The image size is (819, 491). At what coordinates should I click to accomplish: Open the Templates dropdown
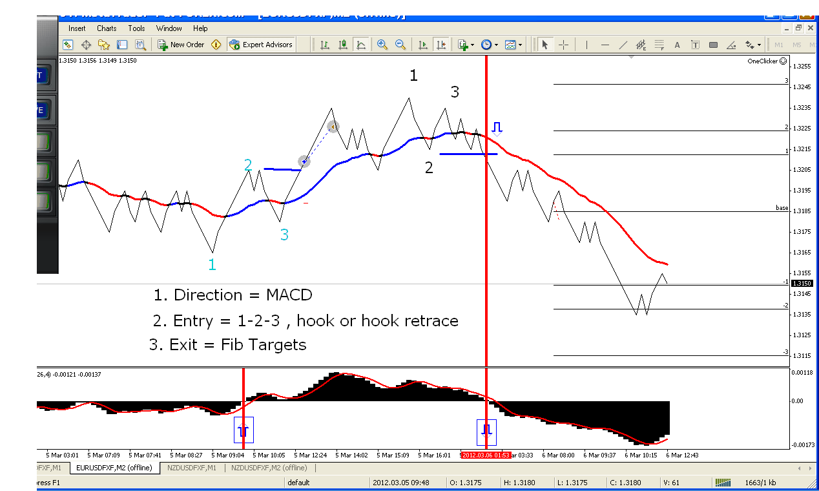point(513,45)
